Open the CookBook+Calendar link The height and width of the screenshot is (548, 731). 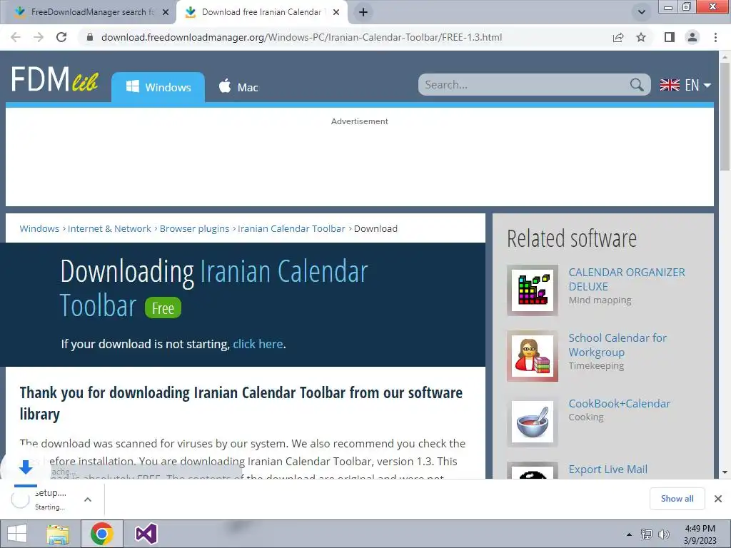[x=619, y=404]
